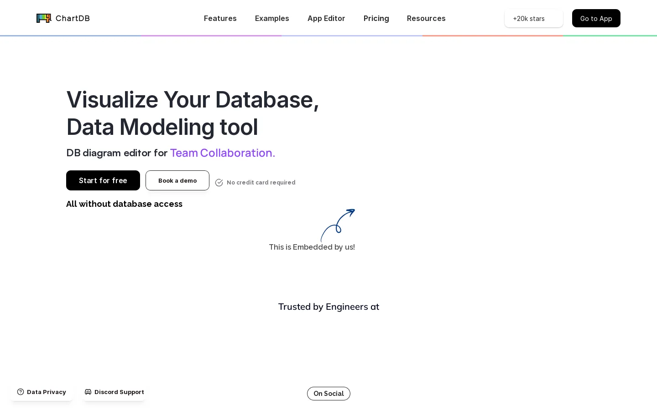Click All without database access text

[124, 204]
